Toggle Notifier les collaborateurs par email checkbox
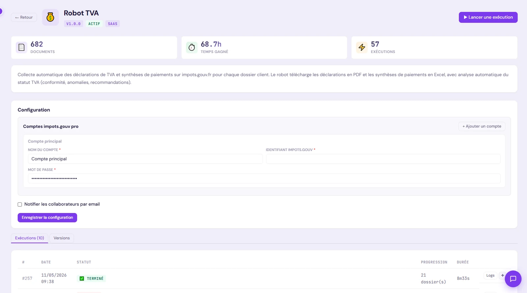 point(20,204)
